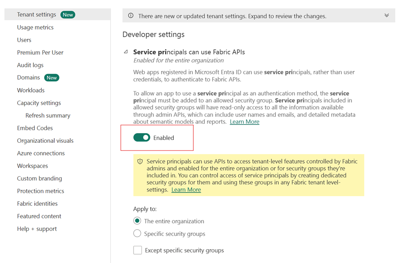This screenshot has height=263, width=407.
Task: Open the Learn More link in yellow notice
Action: [186, 190]
